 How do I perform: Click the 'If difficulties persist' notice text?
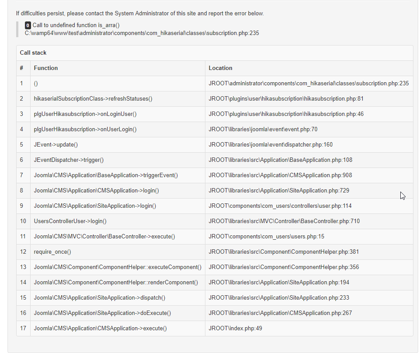(x=140, y=14)
